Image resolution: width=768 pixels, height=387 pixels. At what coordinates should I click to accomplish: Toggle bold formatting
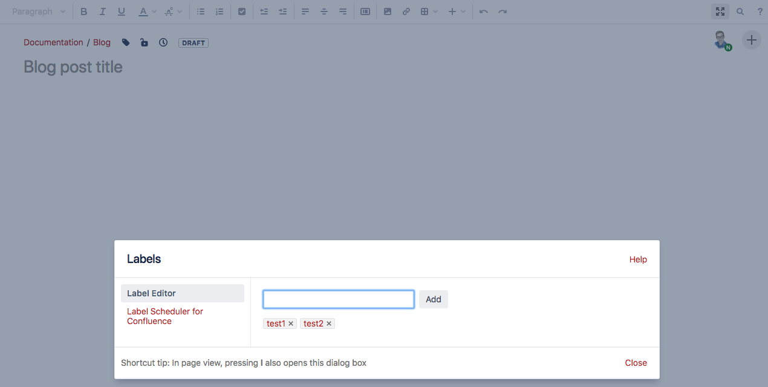pos(83,11)
